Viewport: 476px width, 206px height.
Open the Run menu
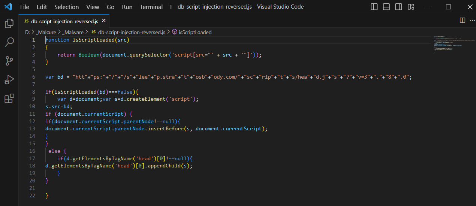tap(127, 7)
